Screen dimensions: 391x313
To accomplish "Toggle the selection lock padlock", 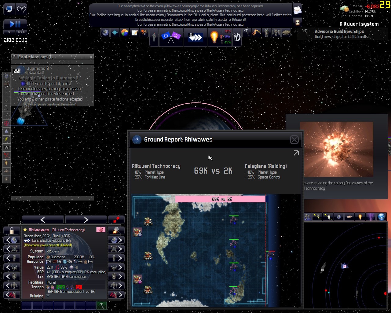I will pyautogui.click(x=12, y=230).
